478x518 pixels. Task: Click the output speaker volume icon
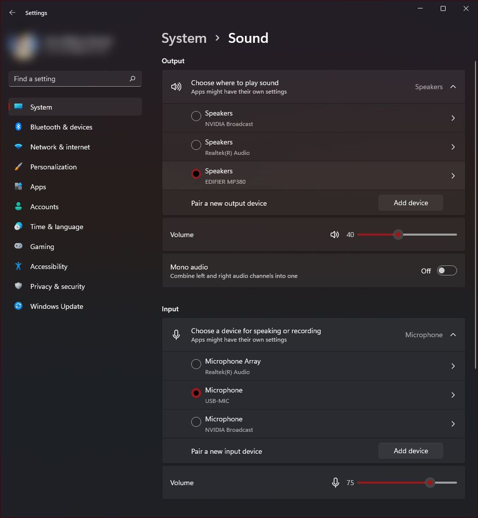335,234
